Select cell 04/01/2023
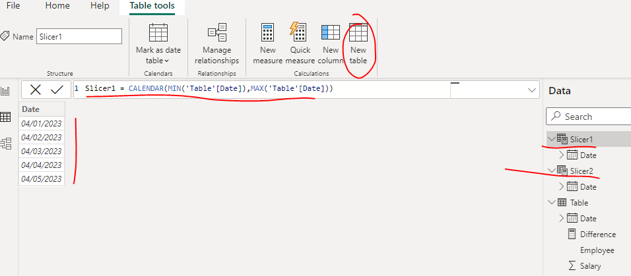631x276 pixels. (x=42, y=123)
